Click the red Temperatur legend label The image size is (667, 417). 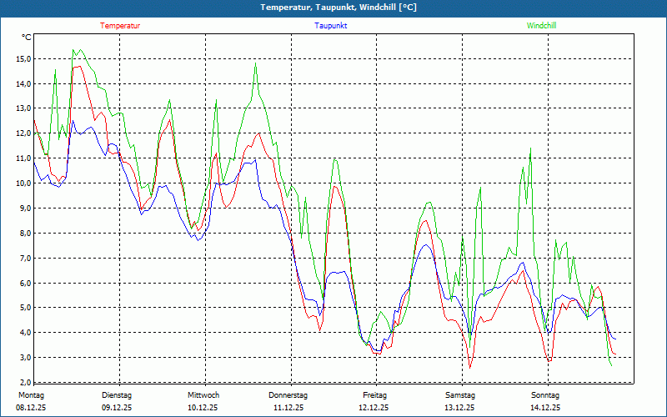click(x=120, y=26)
